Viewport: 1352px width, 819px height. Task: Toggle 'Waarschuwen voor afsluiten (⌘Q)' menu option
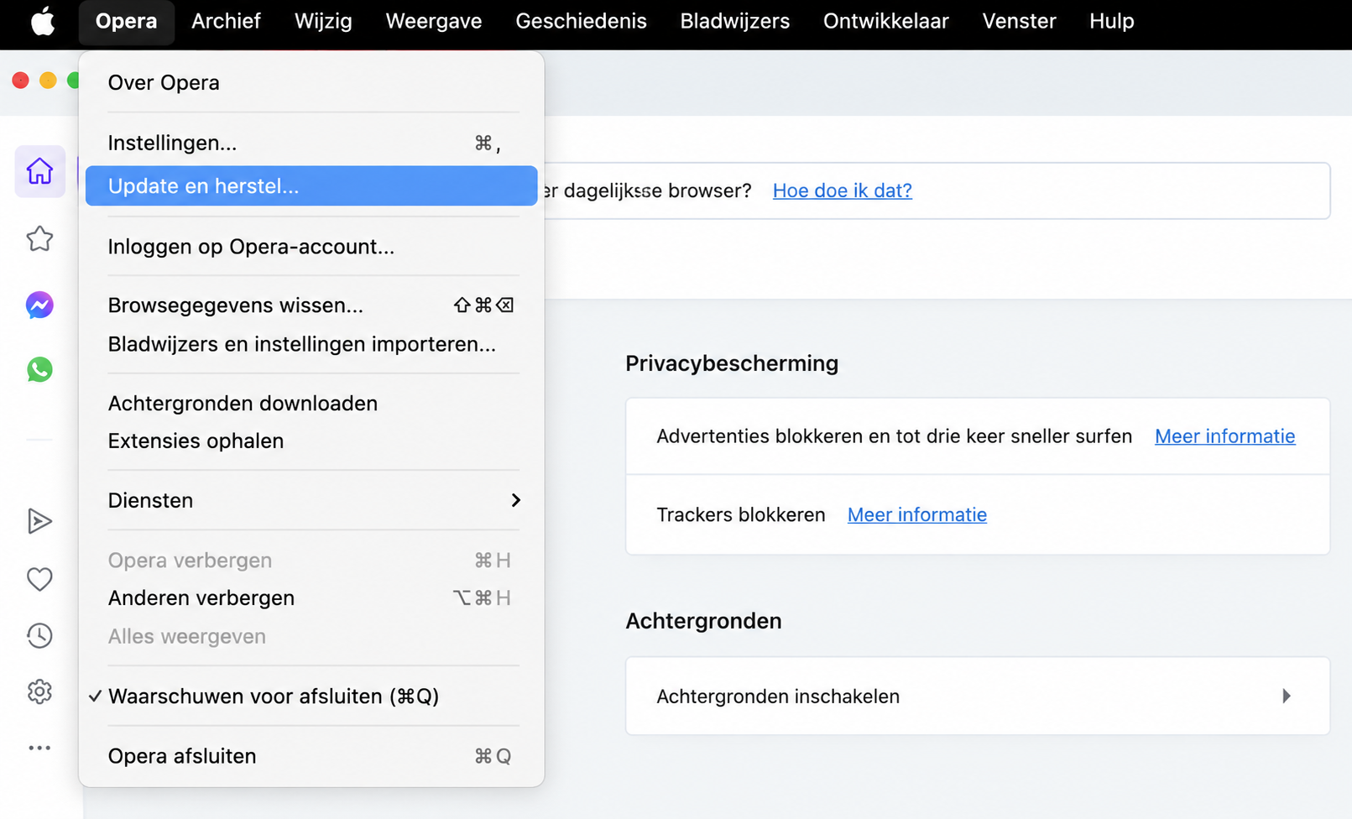[311, 696]
